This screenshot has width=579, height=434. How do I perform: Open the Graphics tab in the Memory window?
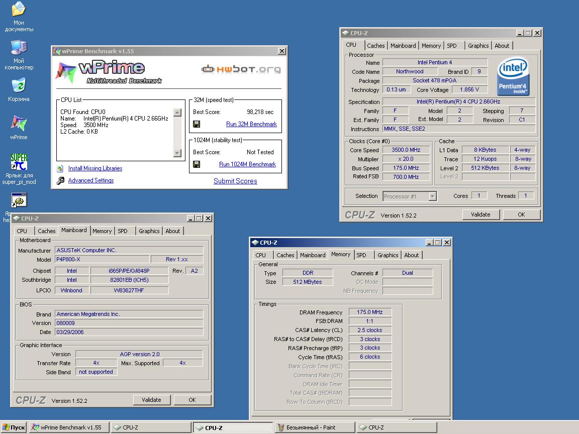pyautogui.click(x=388, y=255)
